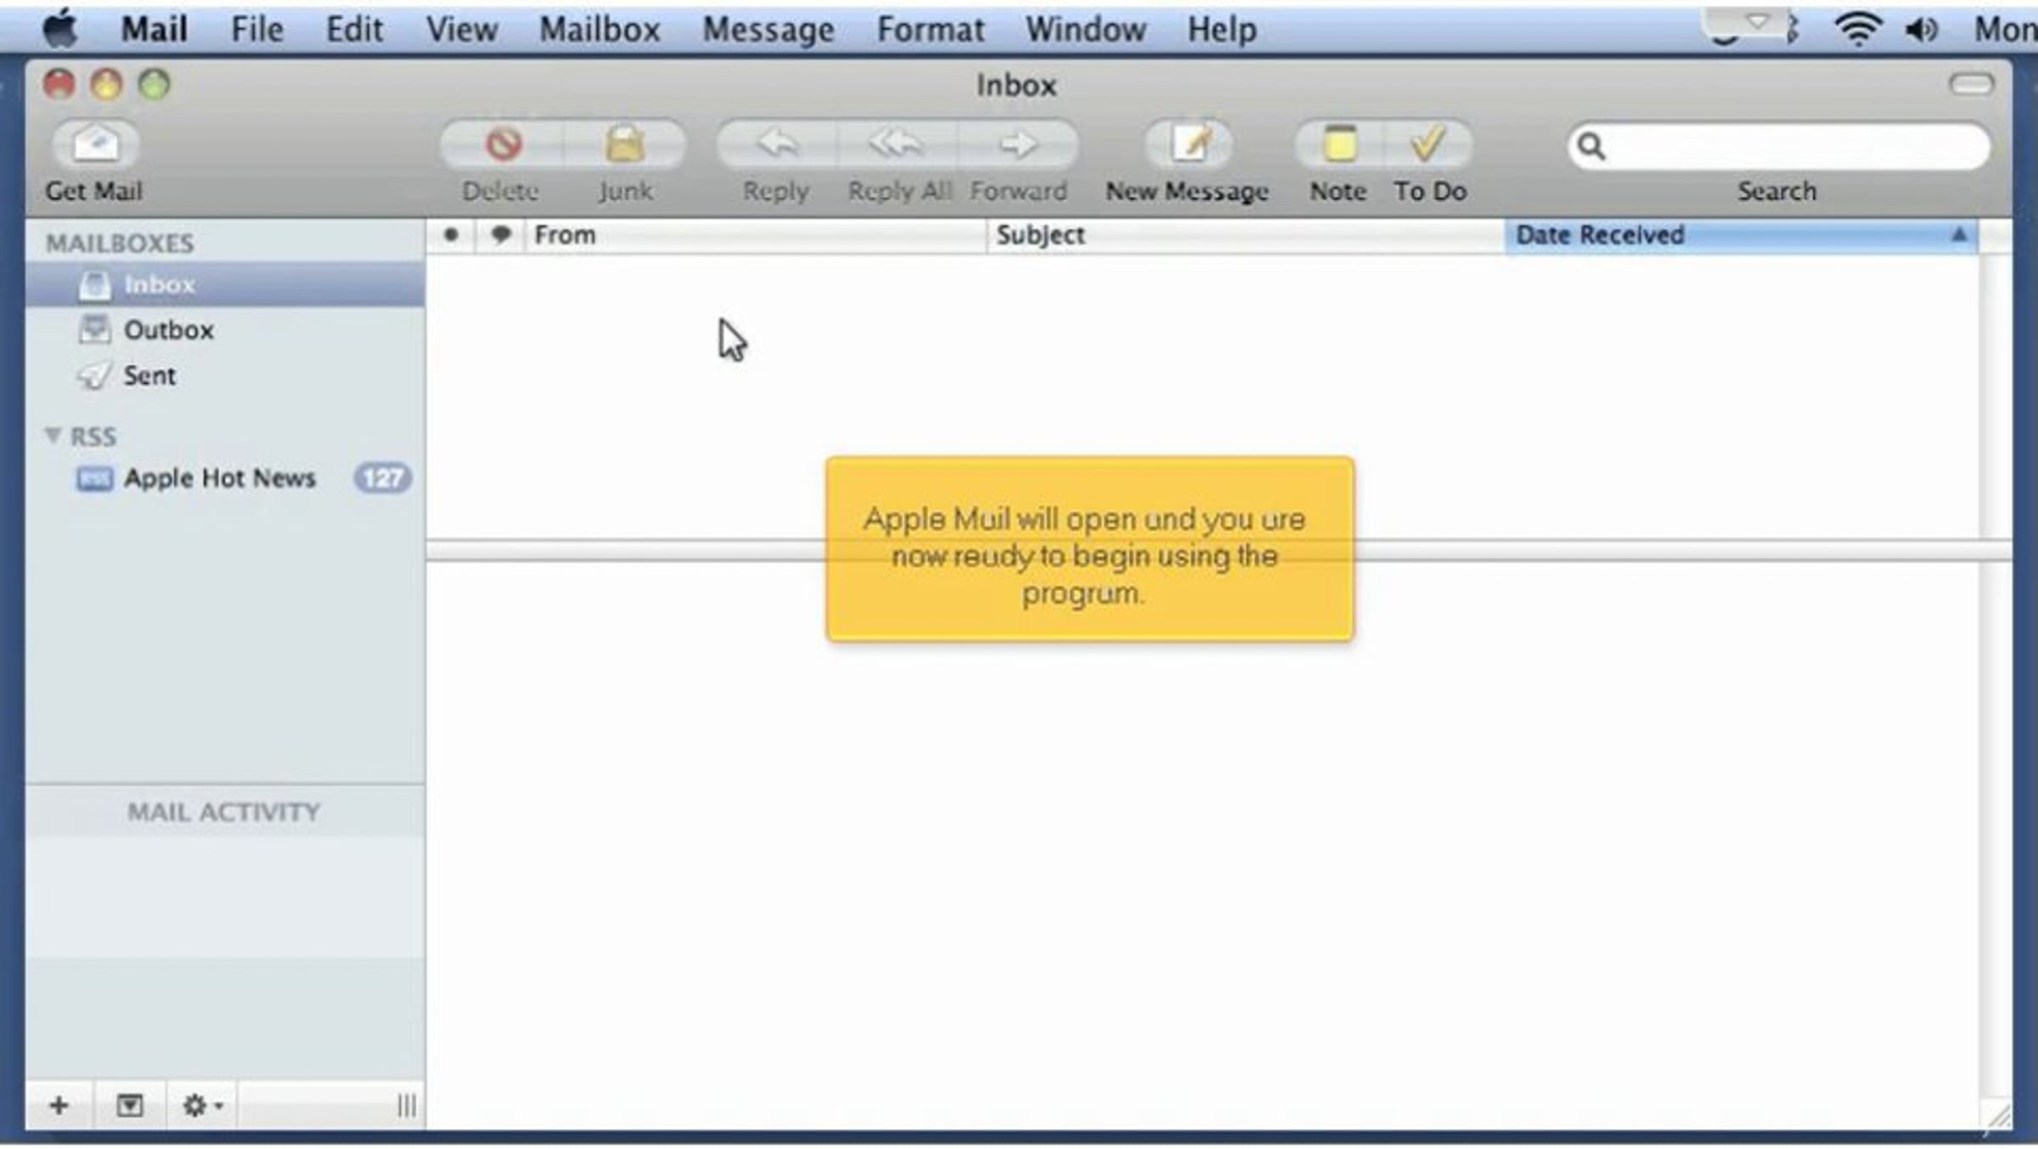Click the Reply All icon

click(897, 144)
